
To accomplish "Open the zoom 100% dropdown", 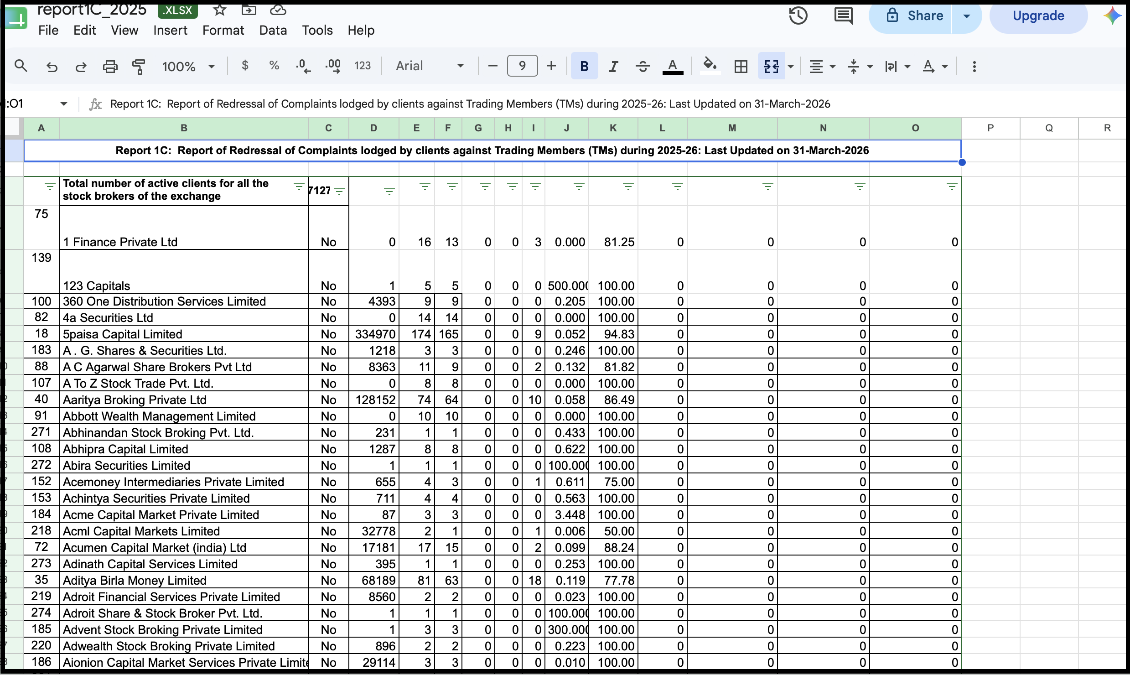I will point(188,67).
